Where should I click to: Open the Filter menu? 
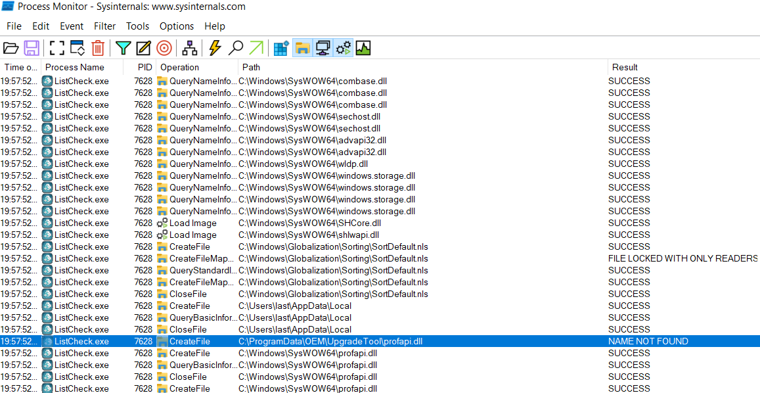pos(104,26)
